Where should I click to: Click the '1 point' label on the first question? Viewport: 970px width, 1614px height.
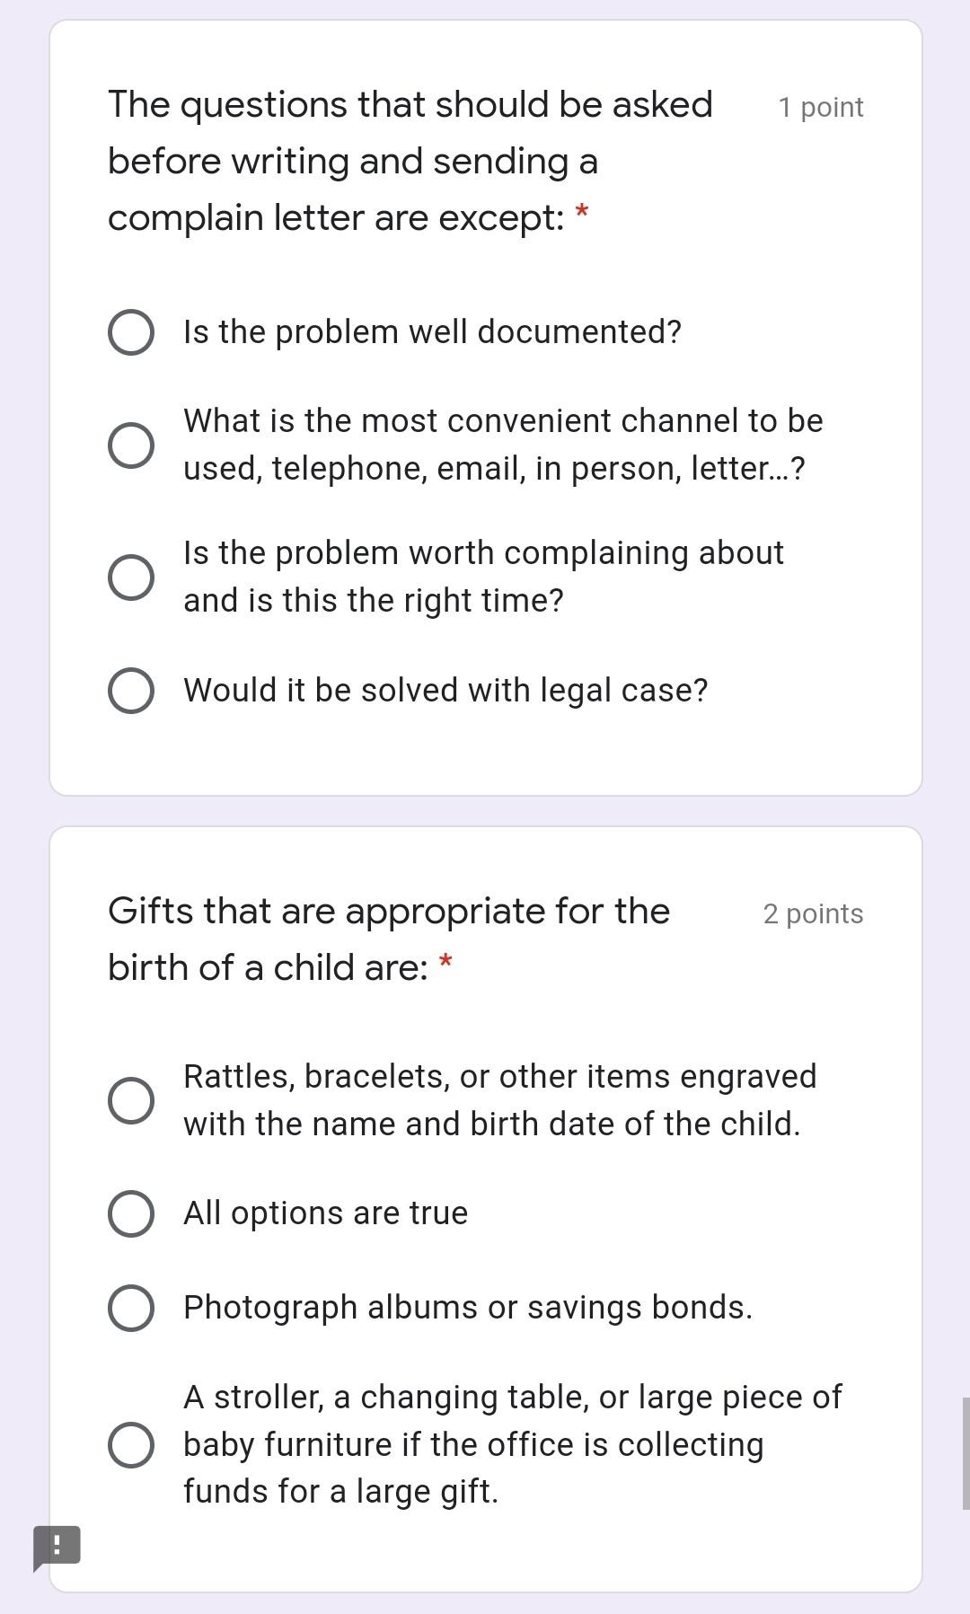click(820, 107)
